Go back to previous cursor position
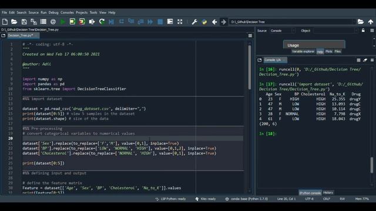 point(214,22)
